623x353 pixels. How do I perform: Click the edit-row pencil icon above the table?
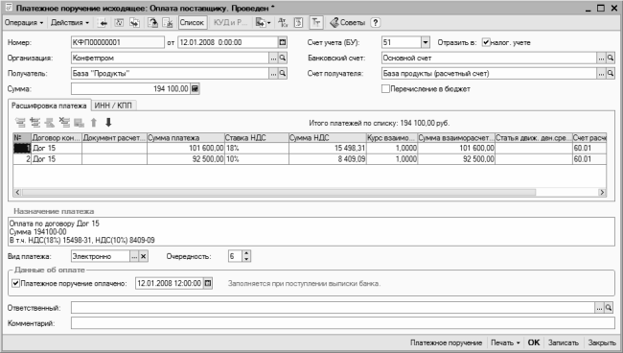point(50,123)
